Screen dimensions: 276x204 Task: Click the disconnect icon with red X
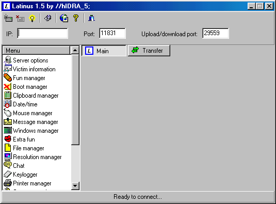20,18
